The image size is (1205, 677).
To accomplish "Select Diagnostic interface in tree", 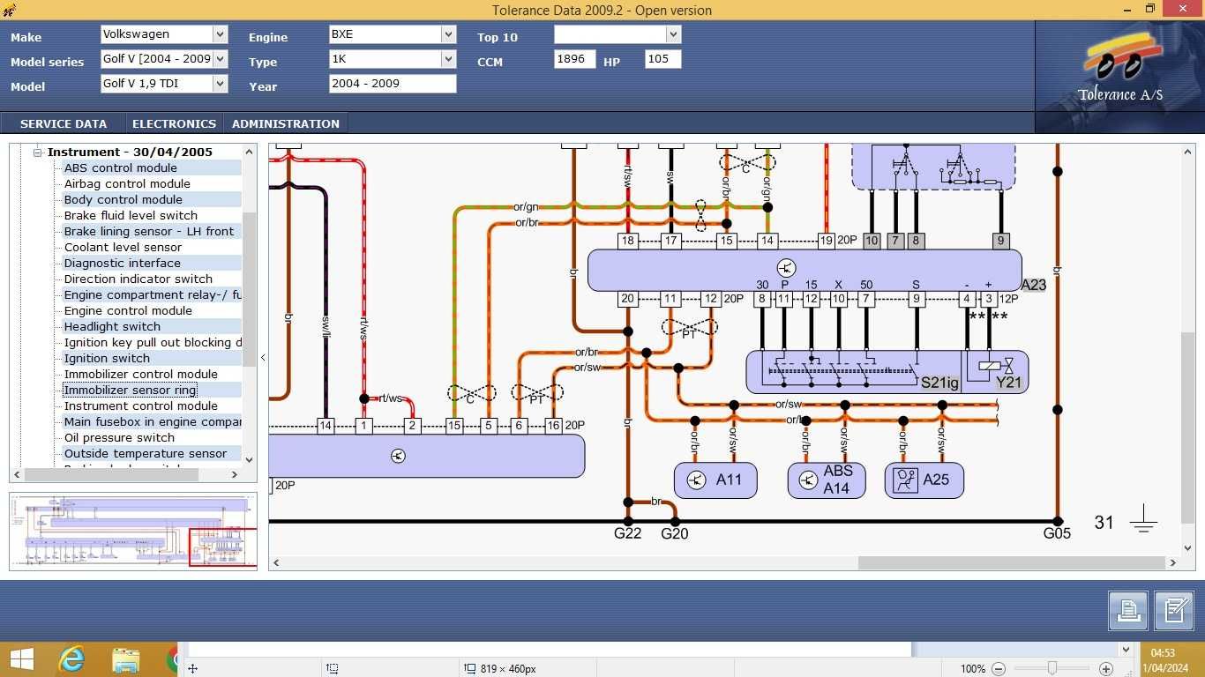I will pos(122,263).
